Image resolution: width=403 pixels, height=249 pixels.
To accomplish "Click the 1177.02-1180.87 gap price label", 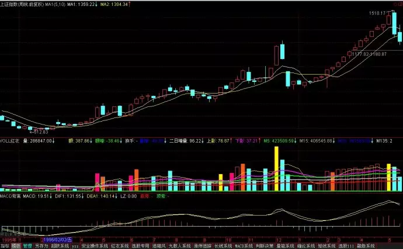I will 369,54.
